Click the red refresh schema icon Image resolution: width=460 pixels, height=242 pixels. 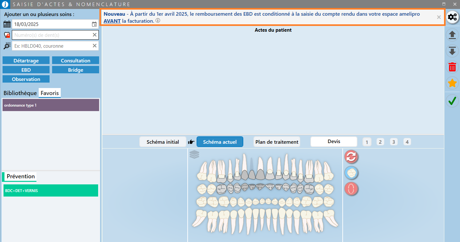[351, 157]
